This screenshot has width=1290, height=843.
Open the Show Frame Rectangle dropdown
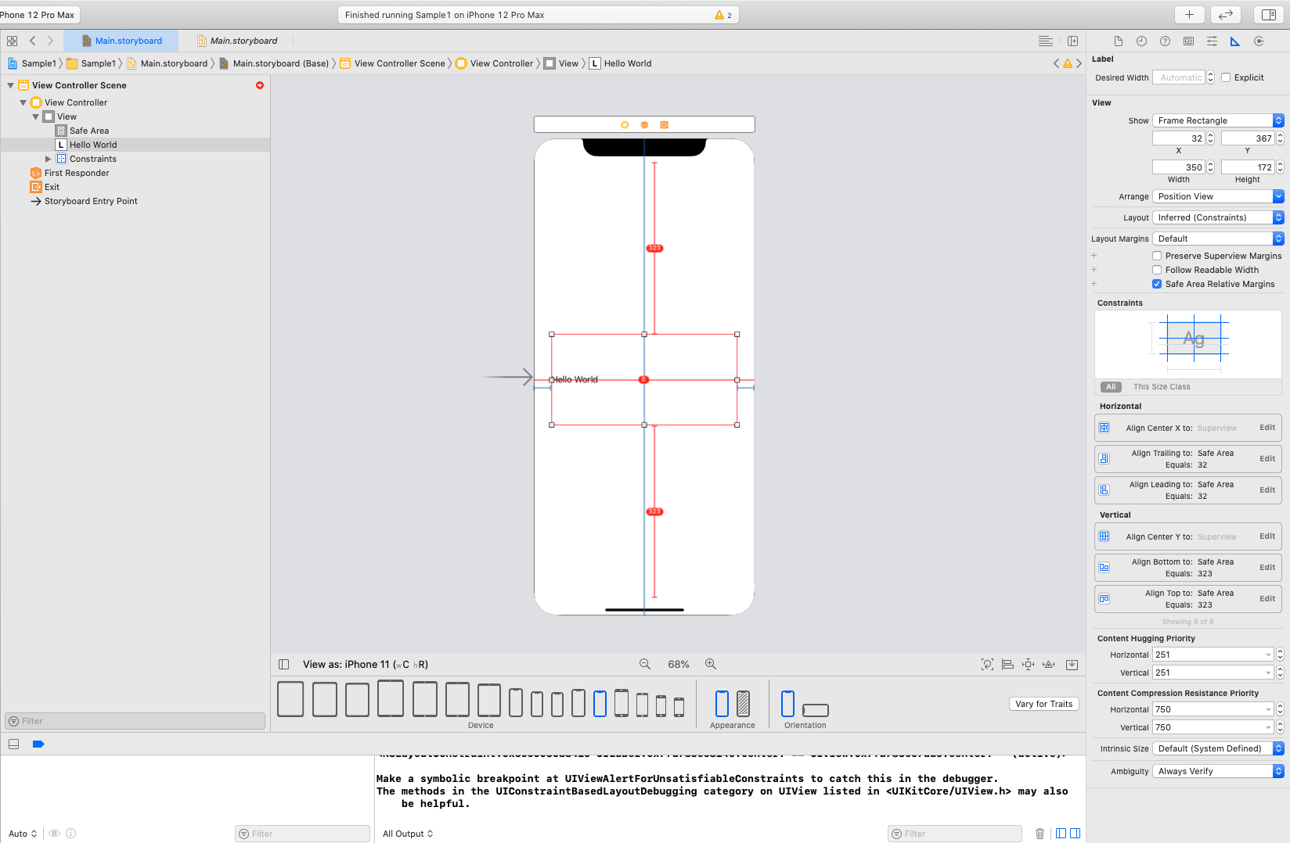point(1218,120)
